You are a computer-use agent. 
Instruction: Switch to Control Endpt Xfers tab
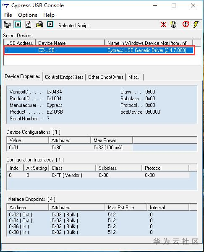click(x=64, y=77)
